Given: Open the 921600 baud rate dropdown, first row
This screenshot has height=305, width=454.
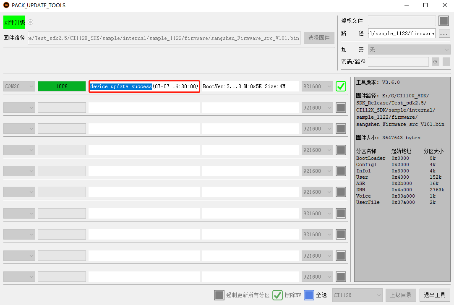Looking at the screenshot, I should coord(317,86).
